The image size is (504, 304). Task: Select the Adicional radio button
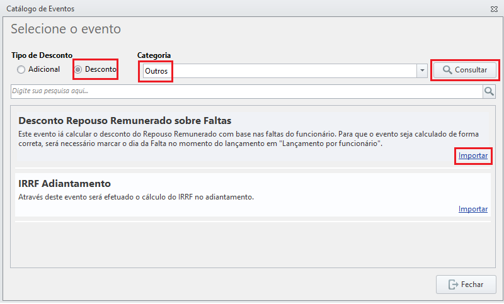click(x=21, y=69)
